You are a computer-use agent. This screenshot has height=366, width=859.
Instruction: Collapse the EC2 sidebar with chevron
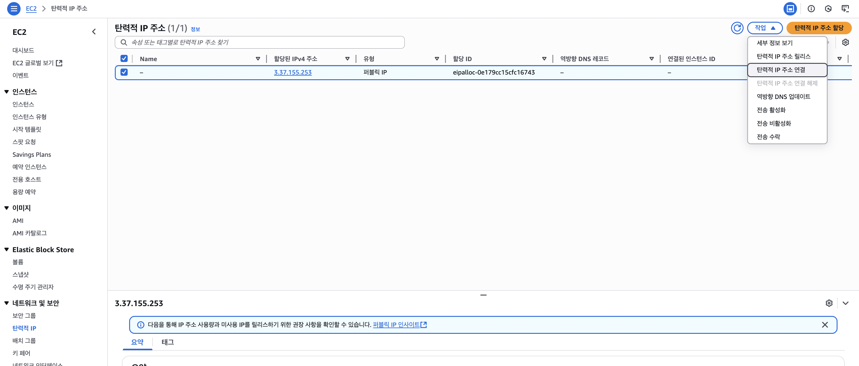94,32
